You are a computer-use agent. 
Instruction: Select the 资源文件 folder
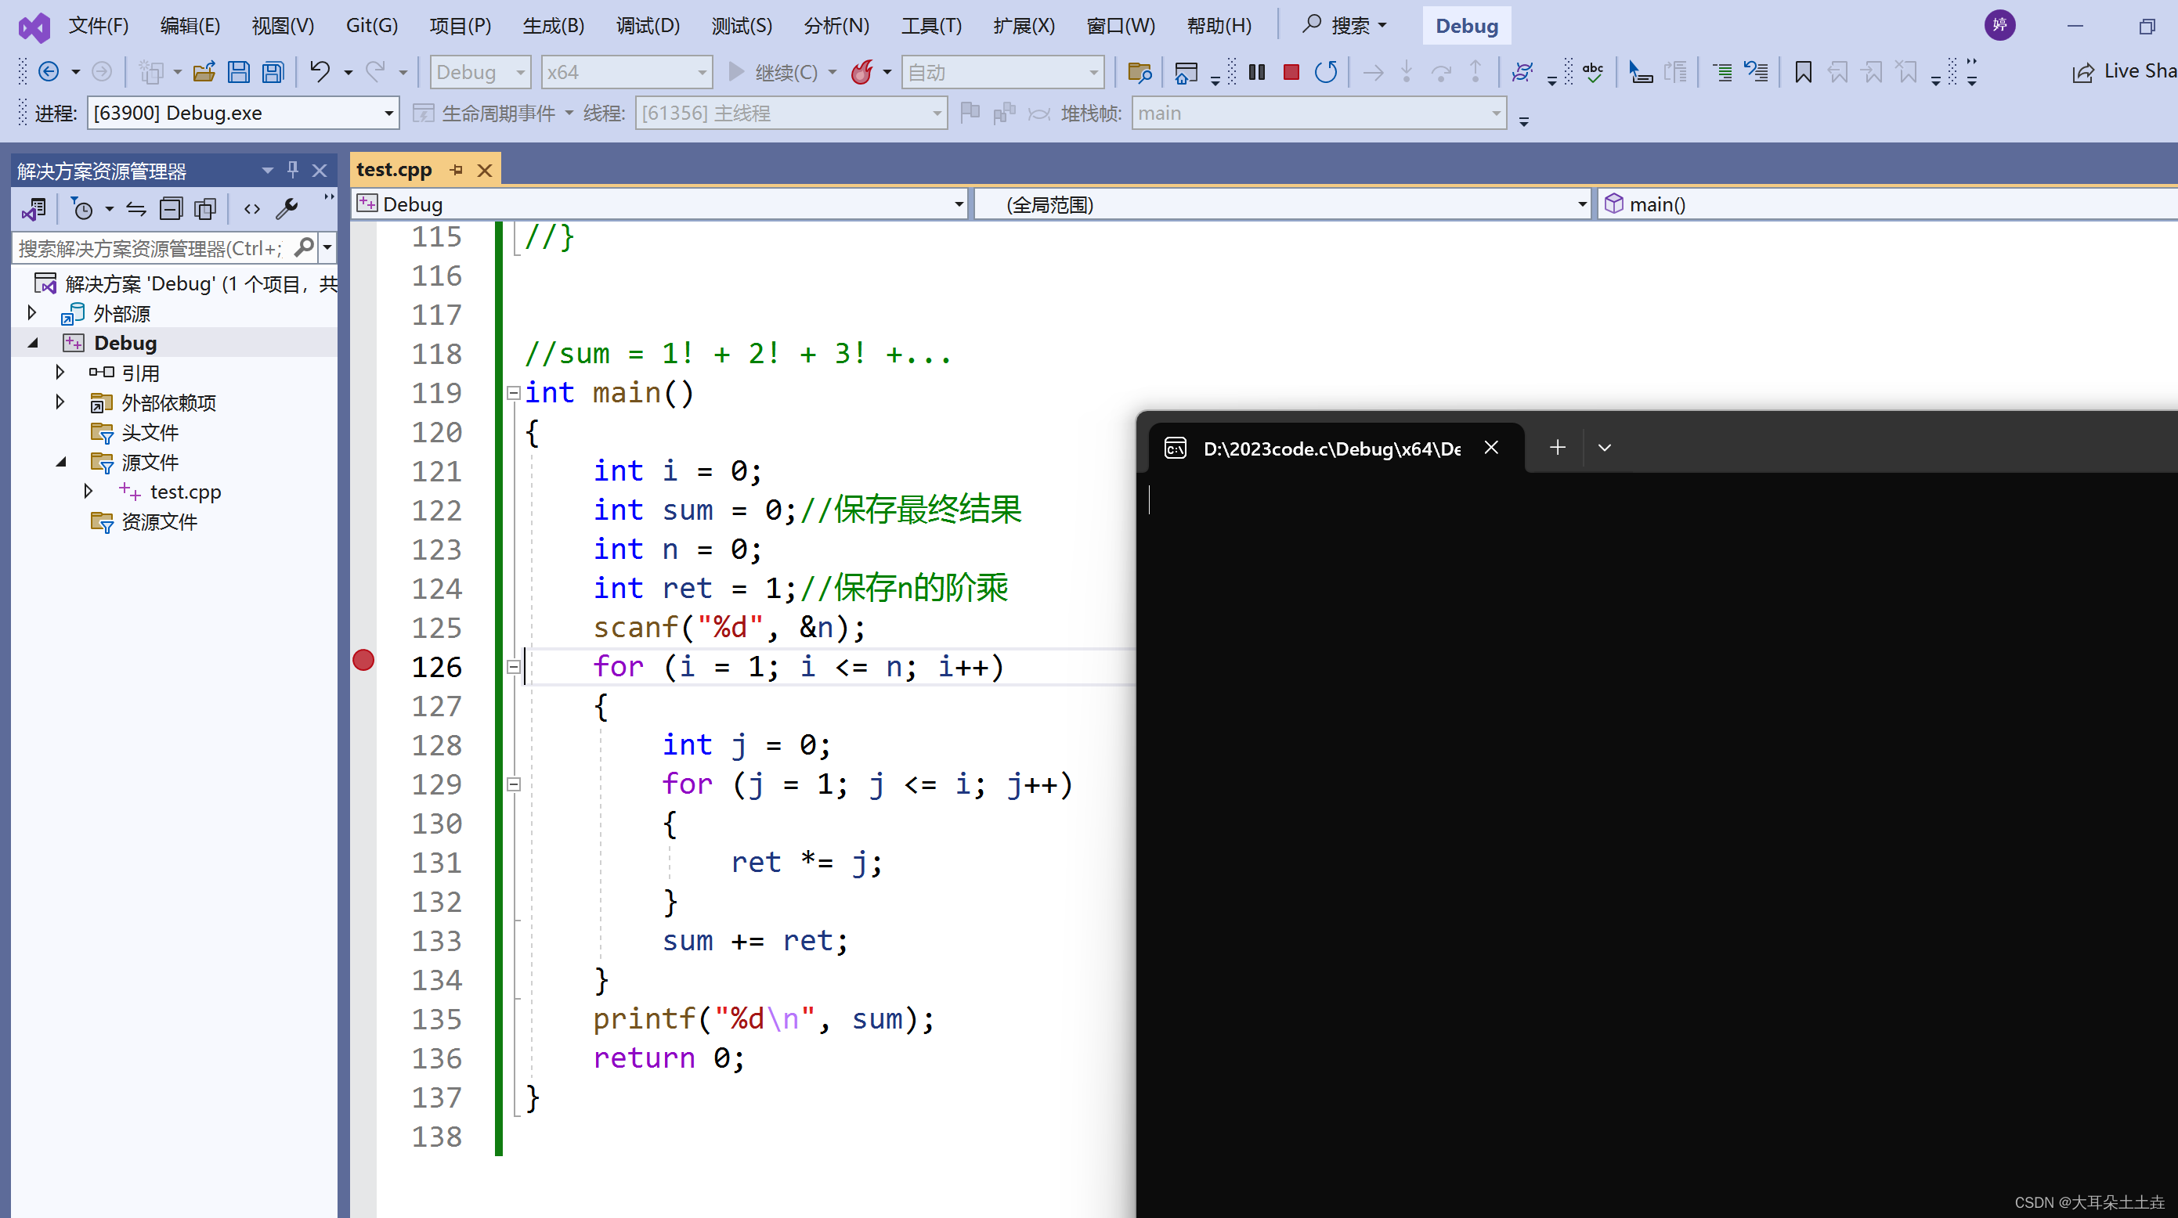pos(158,521)
